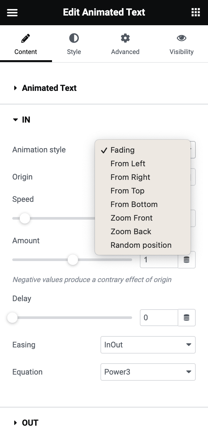Open the widgets grid panel
This screenshot has width=208, height=437.
coord(196,13)
